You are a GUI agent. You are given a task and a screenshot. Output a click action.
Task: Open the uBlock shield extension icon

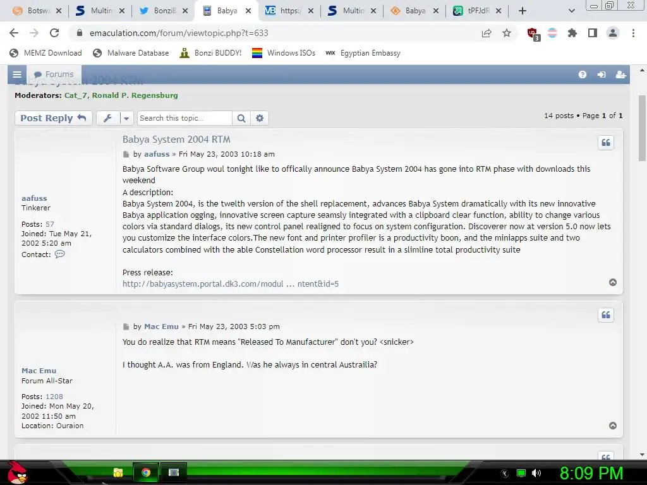(x=533, y=33)
